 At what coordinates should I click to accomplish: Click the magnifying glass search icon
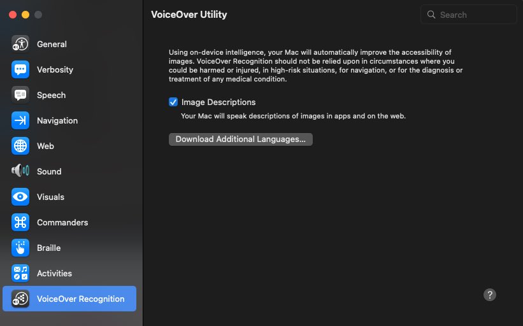click(x=431, y=15)
